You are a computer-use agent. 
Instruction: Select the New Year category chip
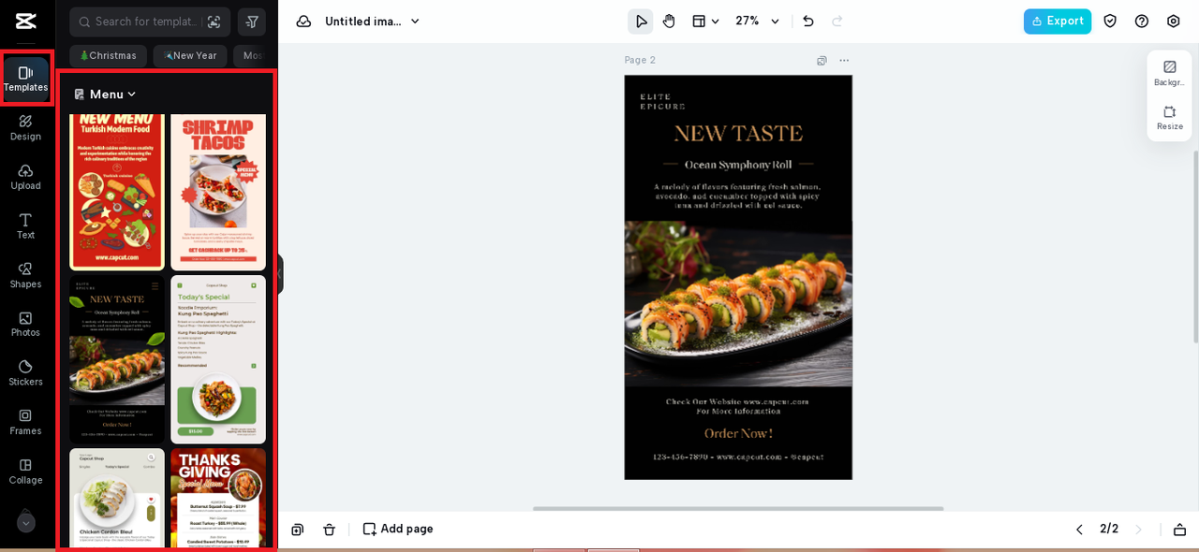click(190, 55)
